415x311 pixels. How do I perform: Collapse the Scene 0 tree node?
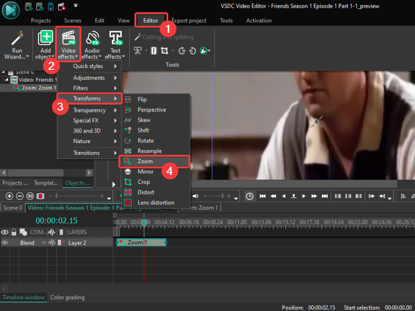tap(4, 72)
